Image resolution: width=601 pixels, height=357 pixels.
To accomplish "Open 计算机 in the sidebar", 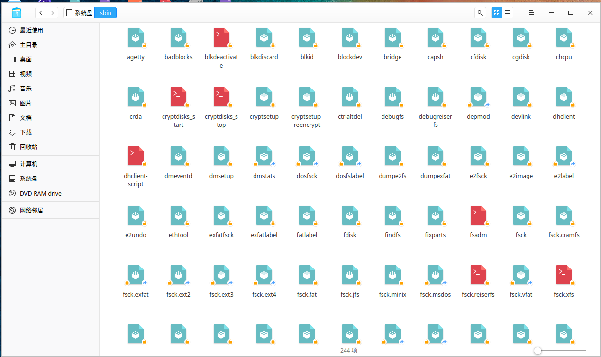I will click(x=51, y=164).
